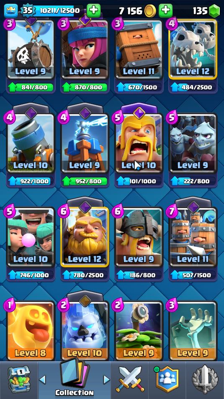Open the Shop chest icon
The width and height of the screenshot is (224, 399).
tap(19, 379)
